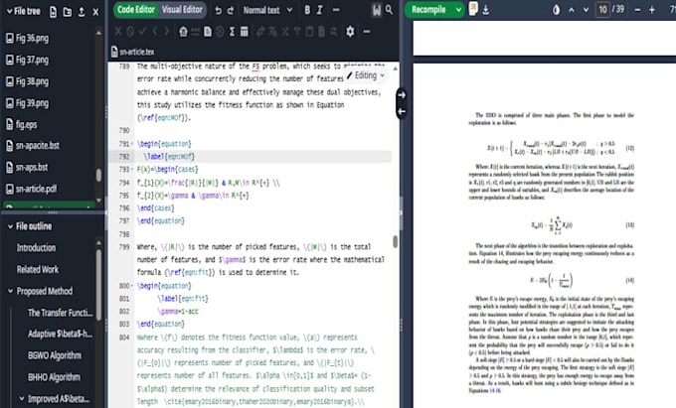Screen dimensions: 676x408
Task: Click the new folder icon in File tree
Action: (68, 12)
